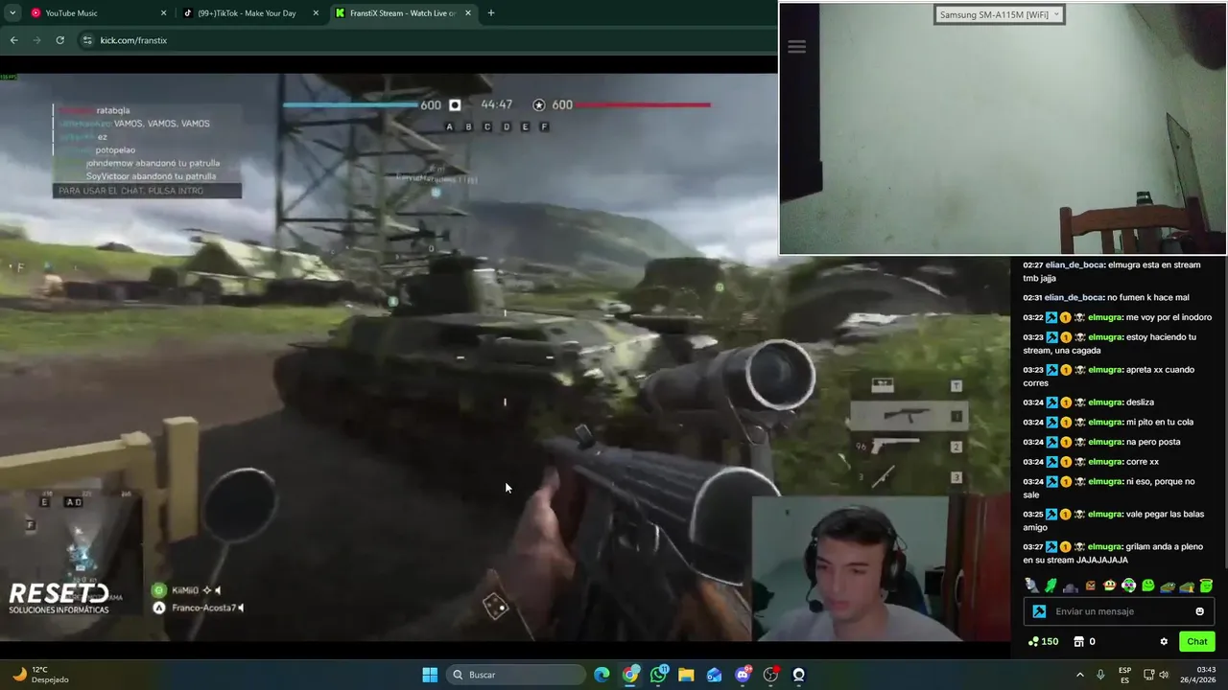The image size is (1228, 690).
Task: Open File Explorer from taskbar
Action: coord(686,675)
